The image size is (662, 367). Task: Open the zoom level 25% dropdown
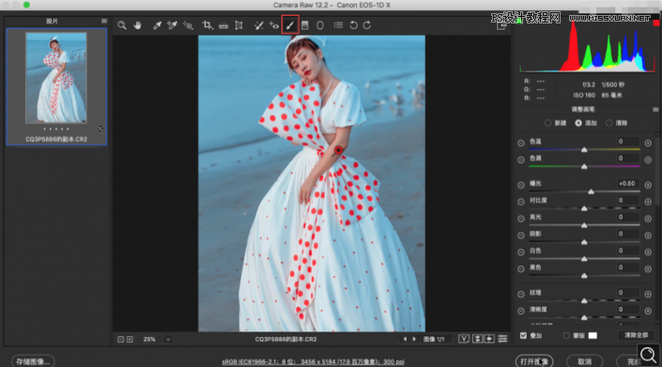point(168,339)
